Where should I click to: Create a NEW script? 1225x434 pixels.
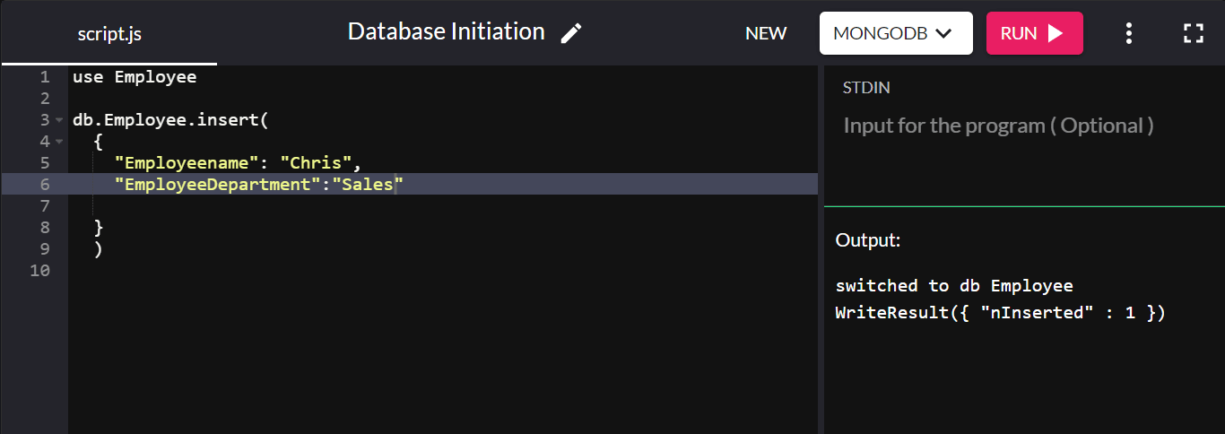pos(766,33)
